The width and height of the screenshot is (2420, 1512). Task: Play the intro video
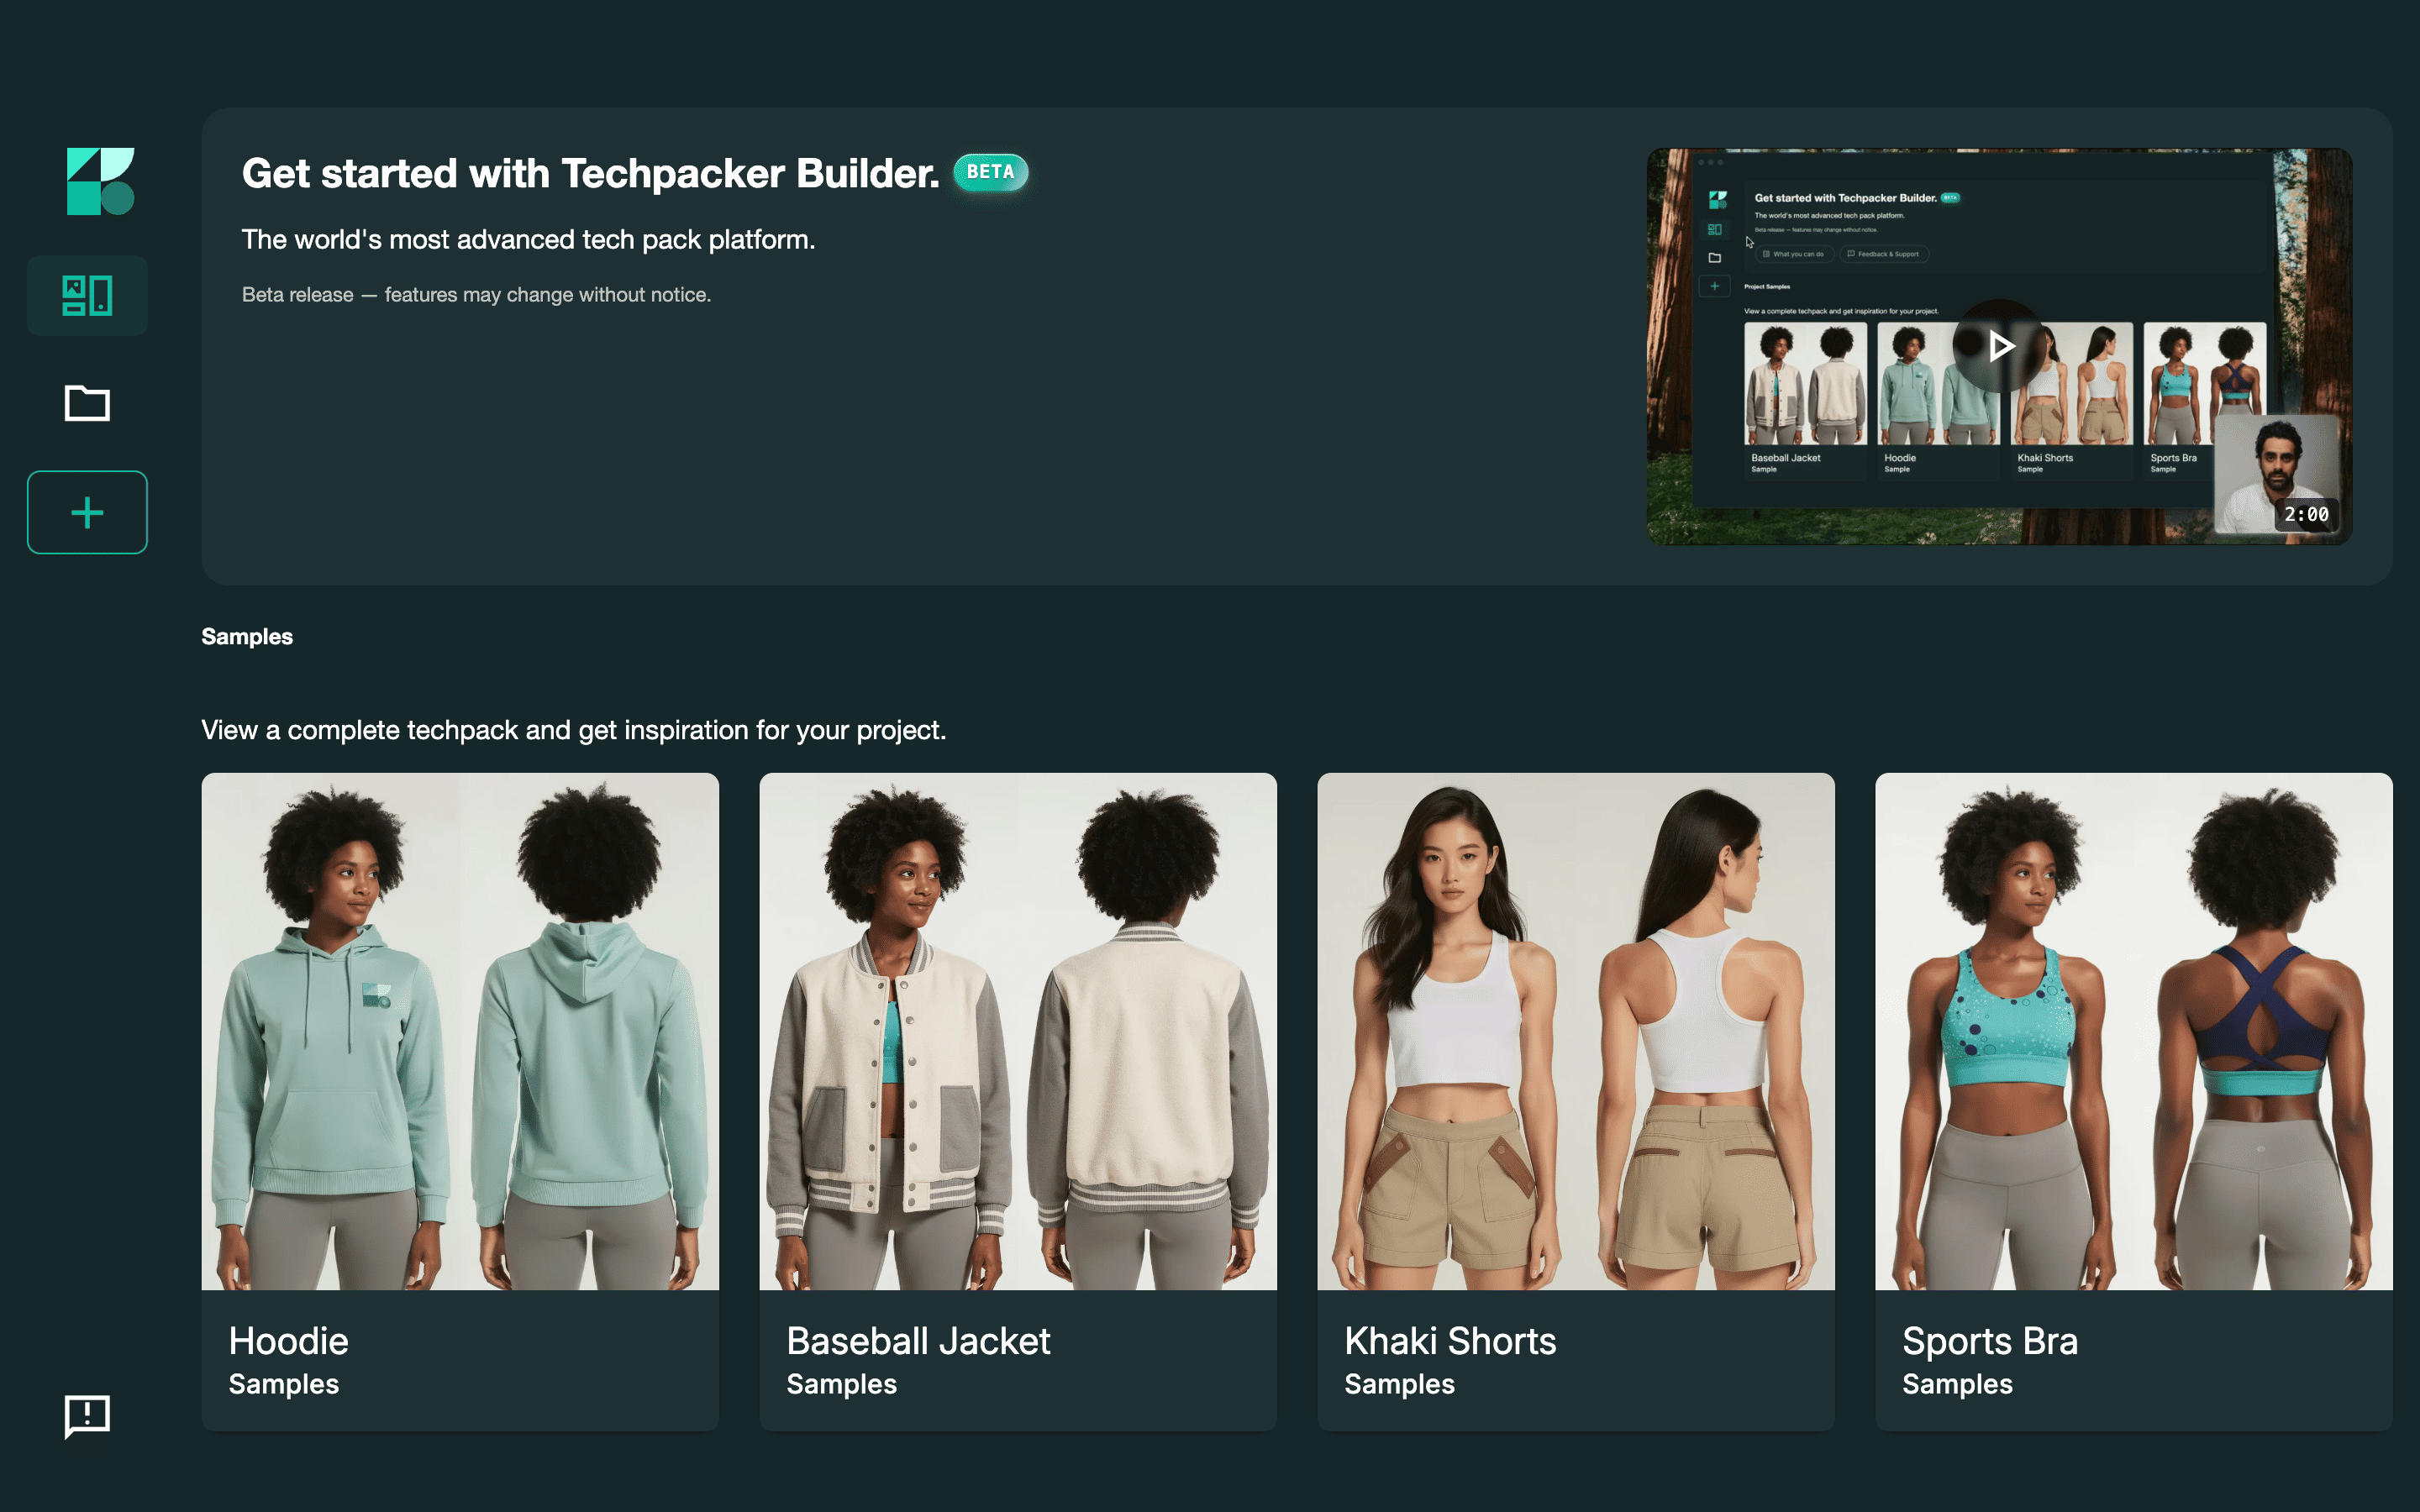pyautogui.click(x=2000, y=346)
